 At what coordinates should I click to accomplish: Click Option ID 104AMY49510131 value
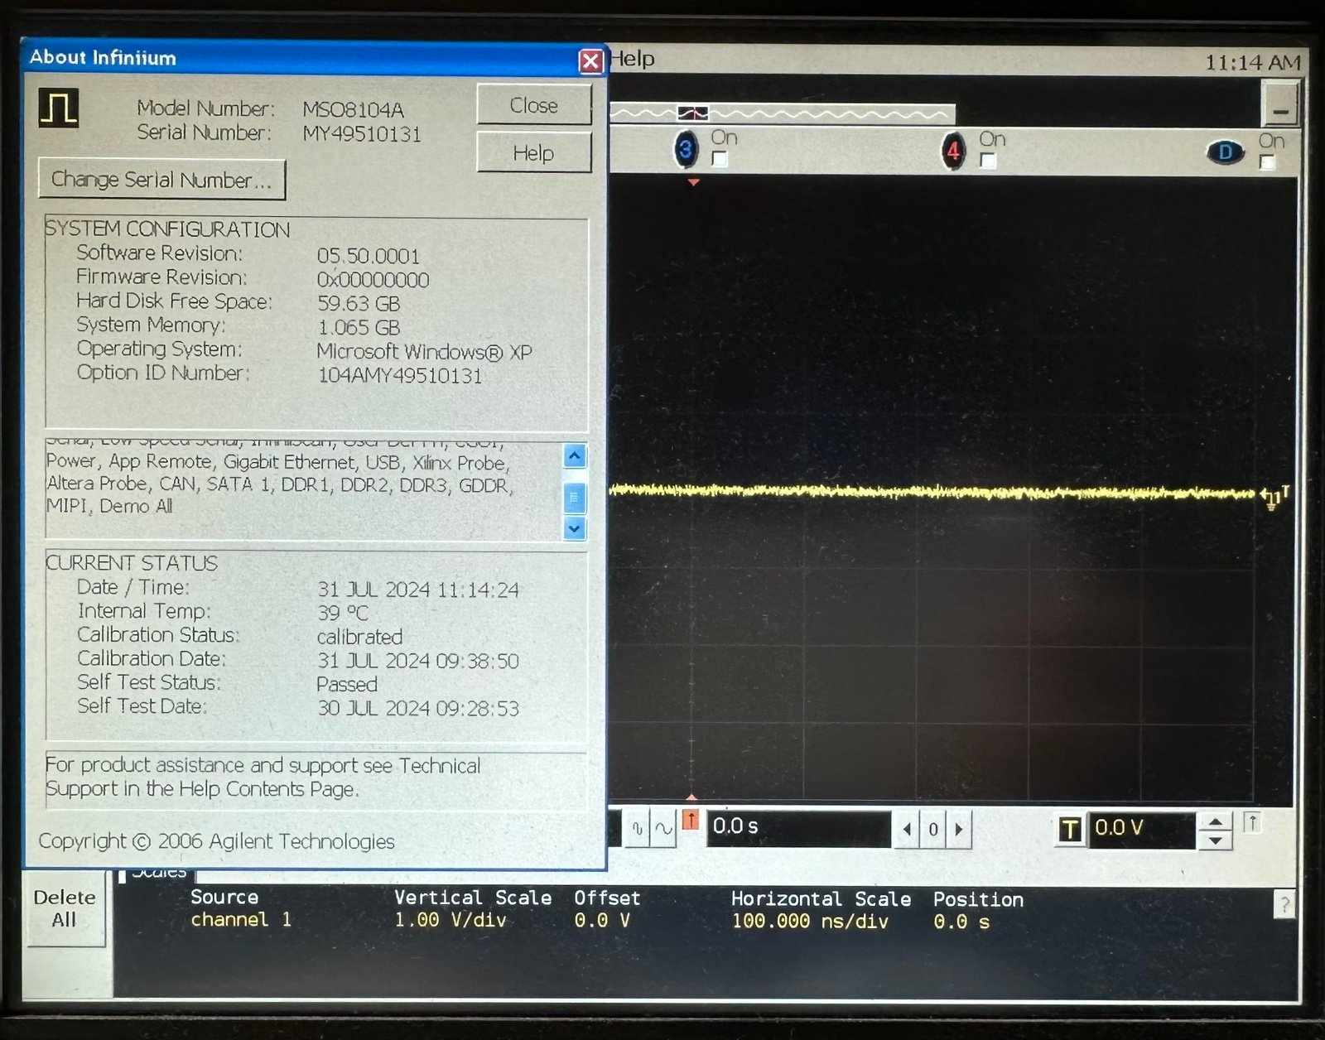pos(400,376)
